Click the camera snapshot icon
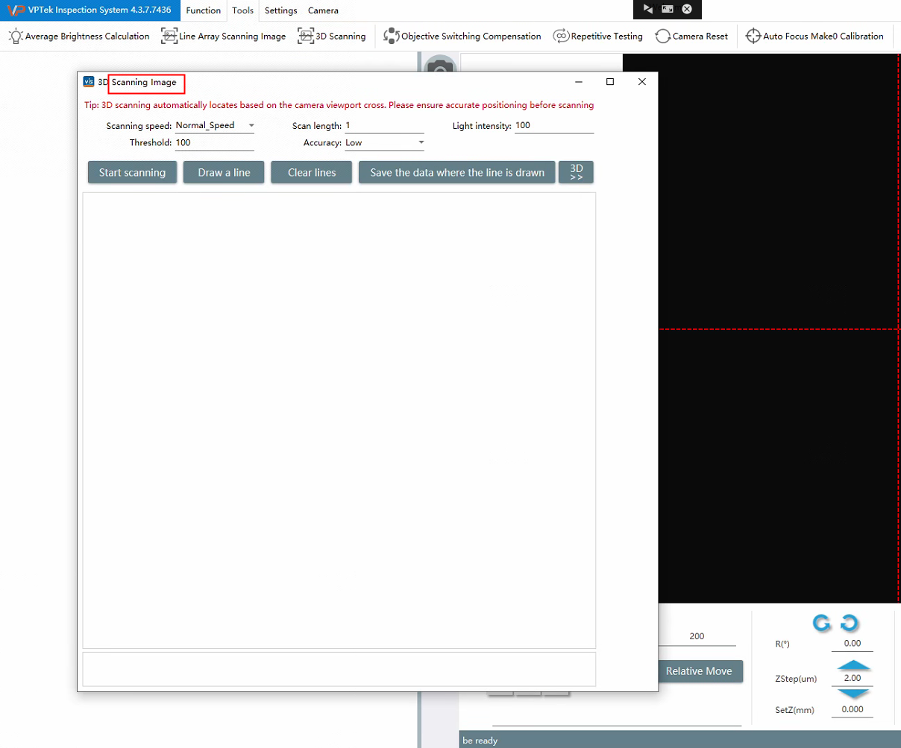Image resolution: width=901 pixels, height=748 pixels. tap(440, 66)
